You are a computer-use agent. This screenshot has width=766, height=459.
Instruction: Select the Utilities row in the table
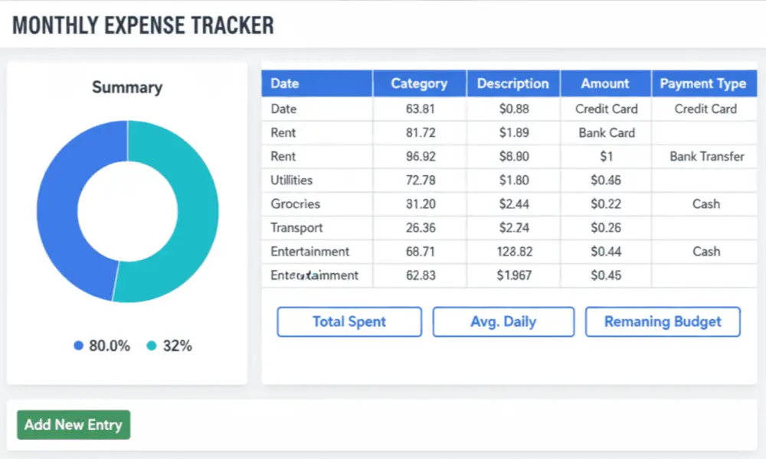point(292,181)
